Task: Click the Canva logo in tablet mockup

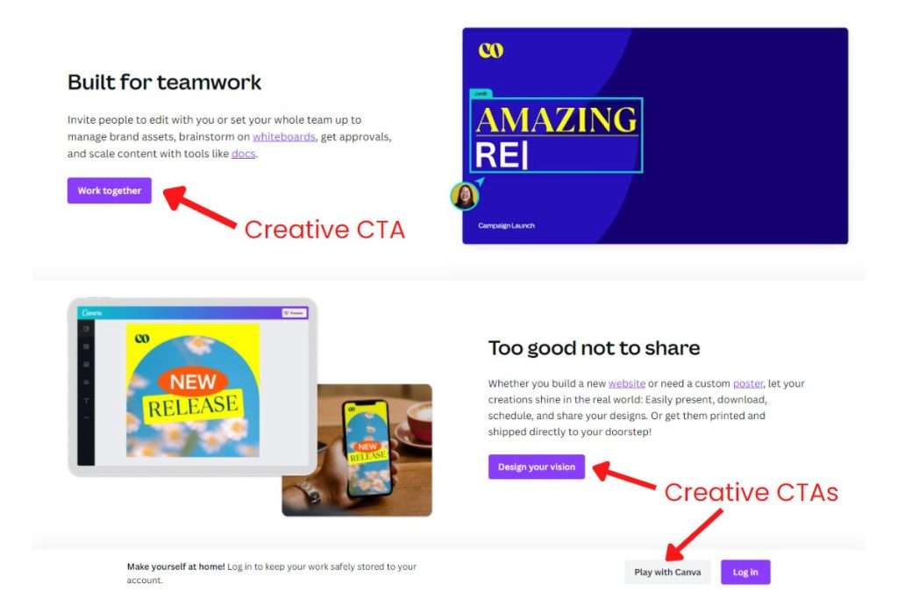Action: point(91,313)
